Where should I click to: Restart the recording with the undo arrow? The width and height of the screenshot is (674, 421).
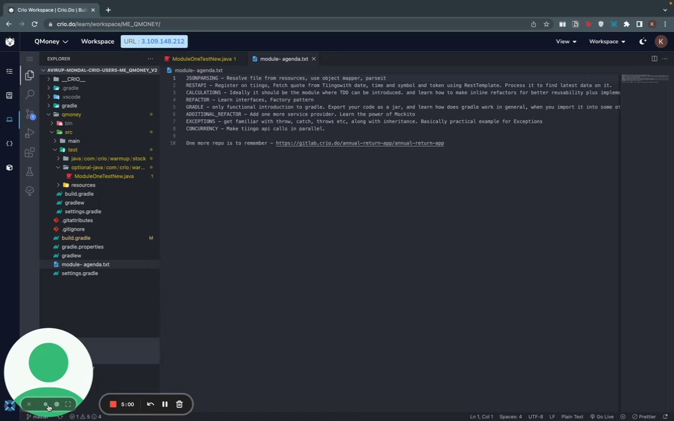pos(150,404)
